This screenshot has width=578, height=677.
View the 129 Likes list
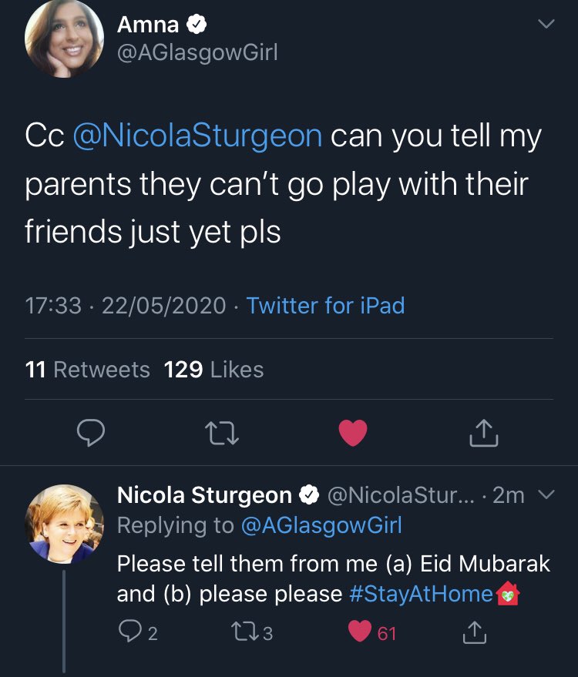[214, 370]
